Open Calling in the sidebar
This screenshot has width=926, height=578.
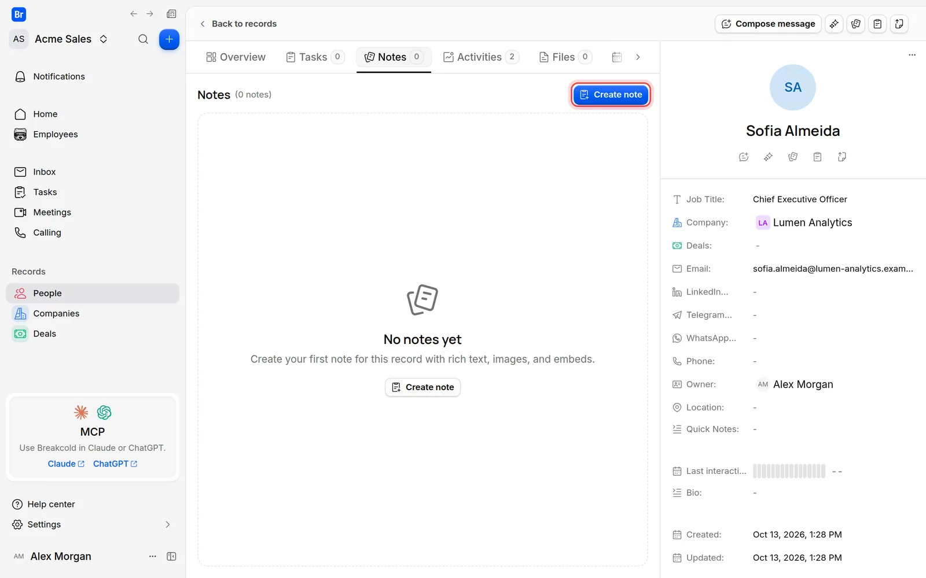tap(93, 232)
